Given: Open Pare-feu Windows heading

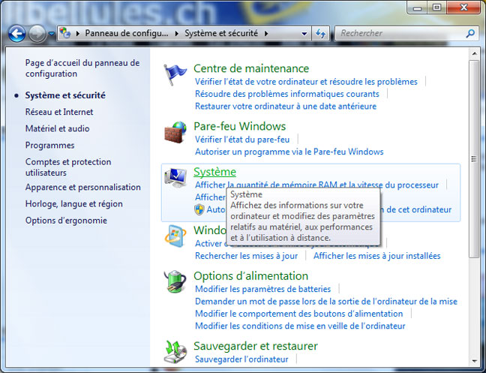Looking at the screenshot, I should (x=239, y=126).
